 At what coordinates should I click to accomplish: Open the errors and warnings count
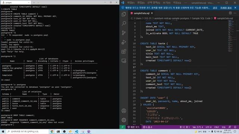(x=148, y=127)
